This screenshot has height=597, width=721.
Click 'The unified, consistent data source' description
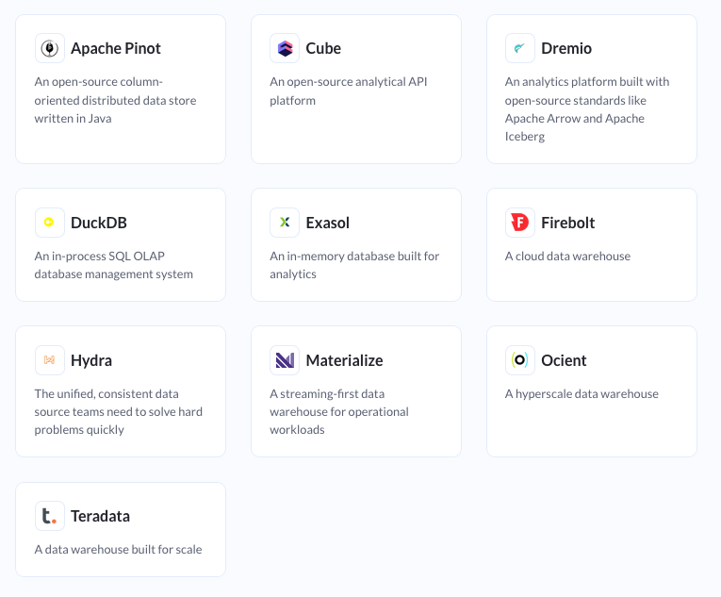118,411
